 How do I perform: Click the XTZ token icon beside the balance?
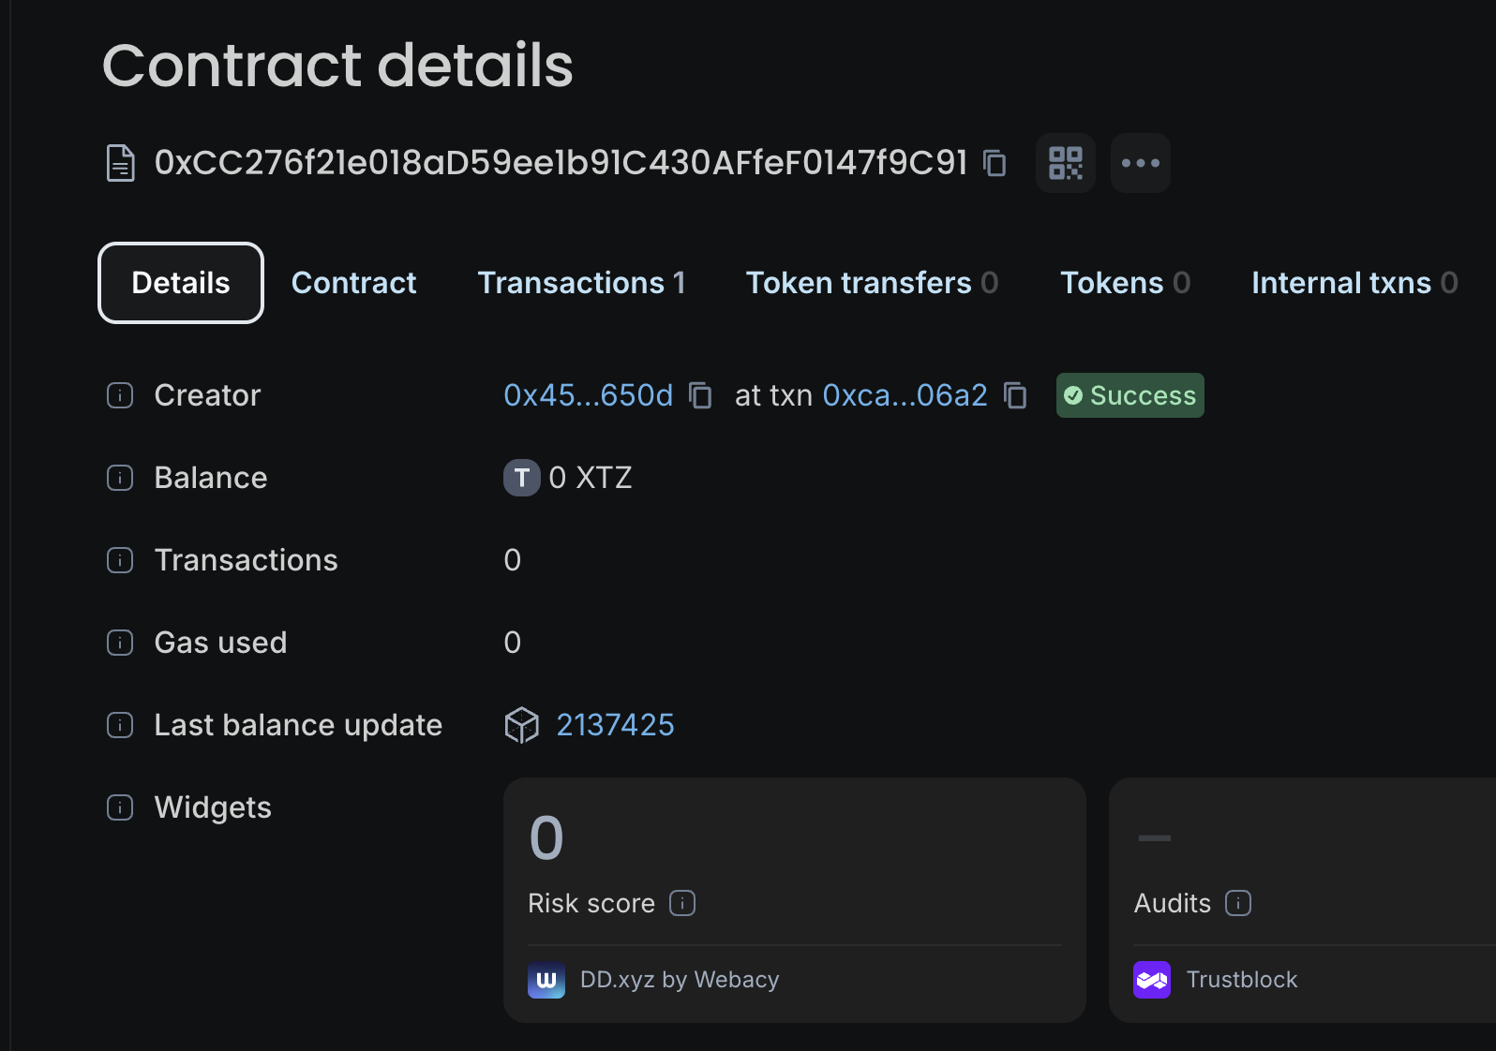pos(522,478)
